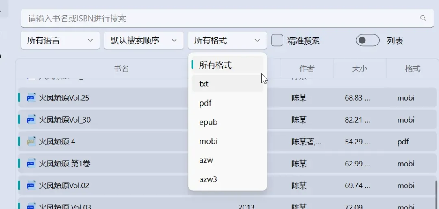Choose pdf in the format menu
Screen dimensions: 439x209
[x=227, y=103]
